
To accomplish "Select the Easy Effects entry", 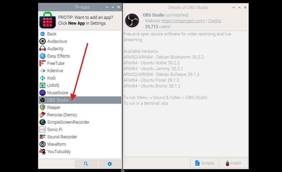I will coord(58,56).
